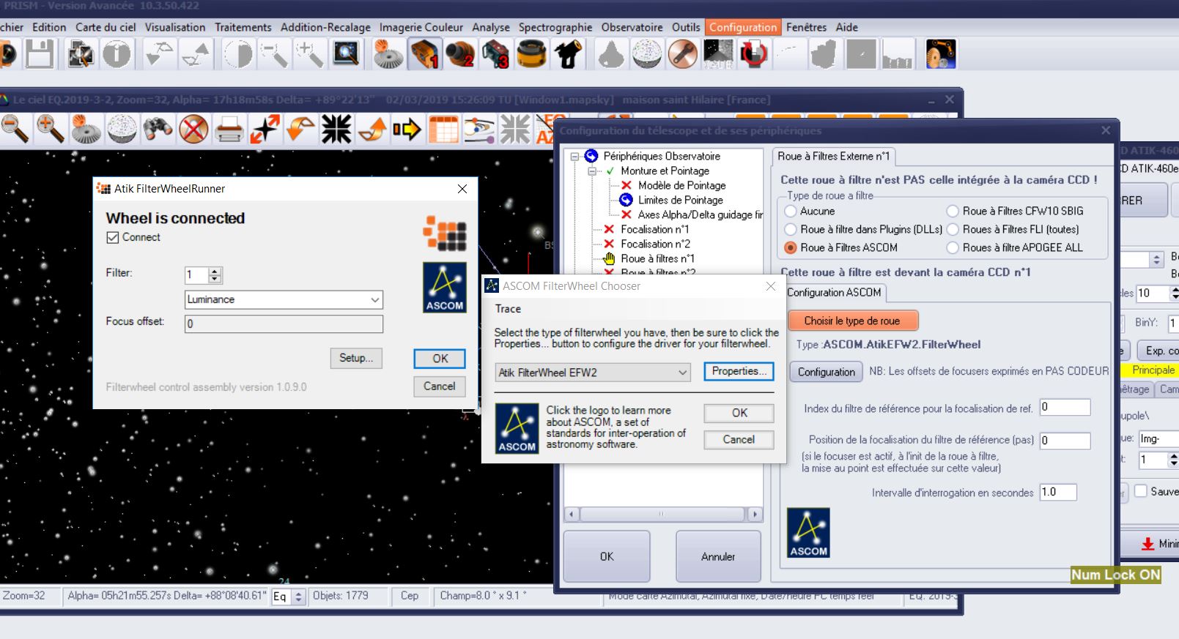Collapse the Périphériques Observatoire tree node
The width and height of the screenshot is (1179, 639).
pos(575,156)
